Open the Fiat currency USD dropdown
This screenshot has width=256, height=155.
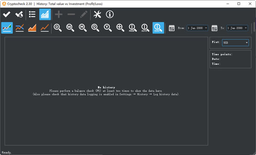tap(236, 43)
